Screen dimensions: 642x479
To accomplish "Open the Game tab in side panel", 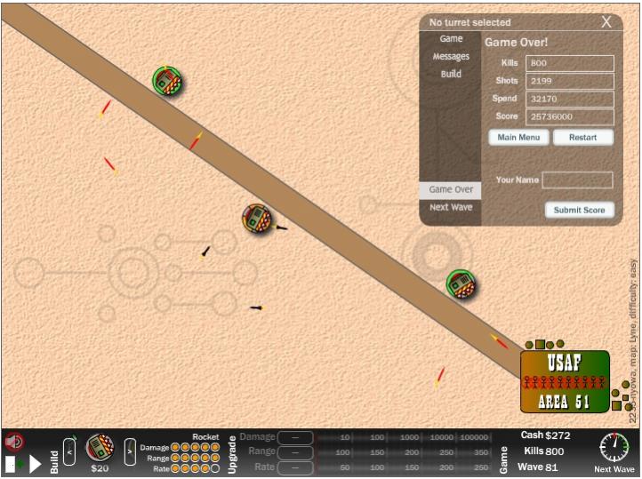I will pyautogui.click(x=451, y=38).
